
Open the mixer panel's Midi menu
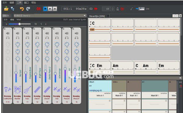[19, 20]
